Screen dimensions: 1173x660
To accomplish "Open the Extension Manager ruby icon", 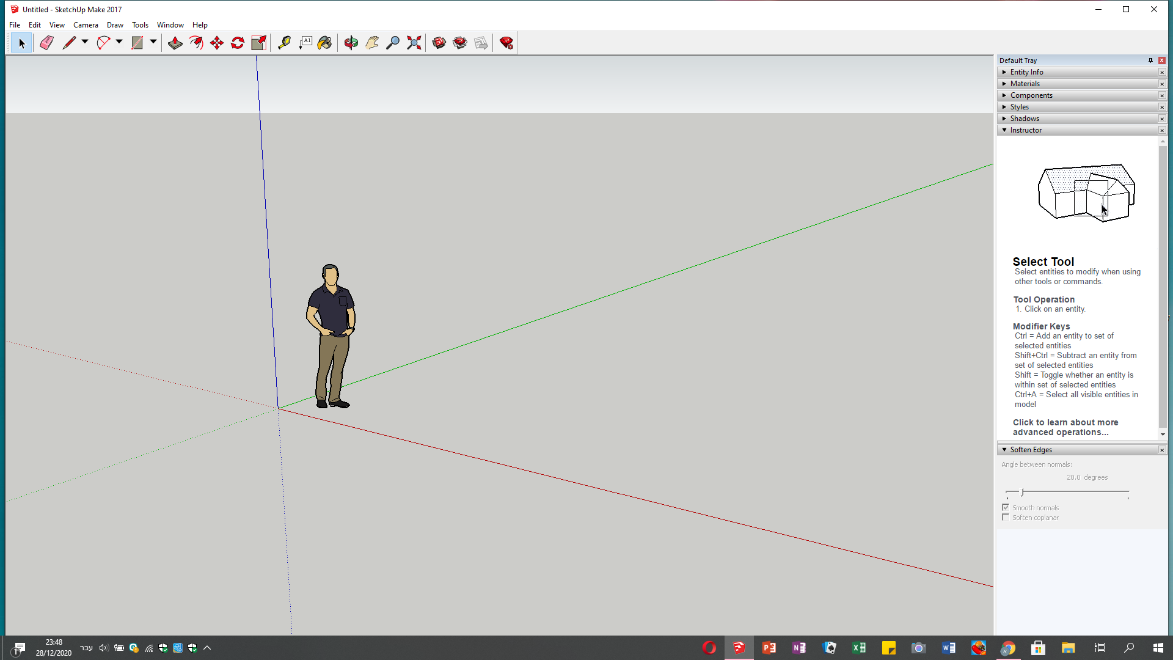I will click(x=506, y=43).
